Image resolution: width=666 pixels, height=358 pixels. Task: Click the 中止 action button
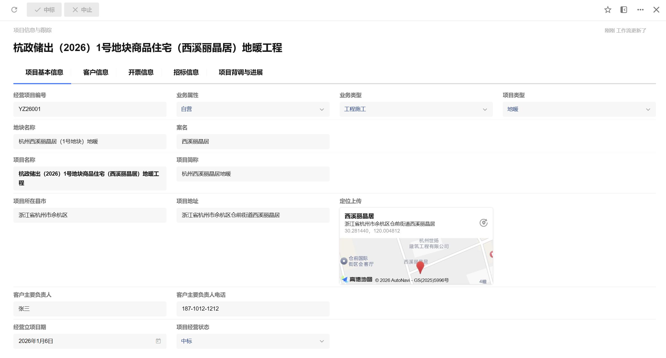[x=81, y=9]
